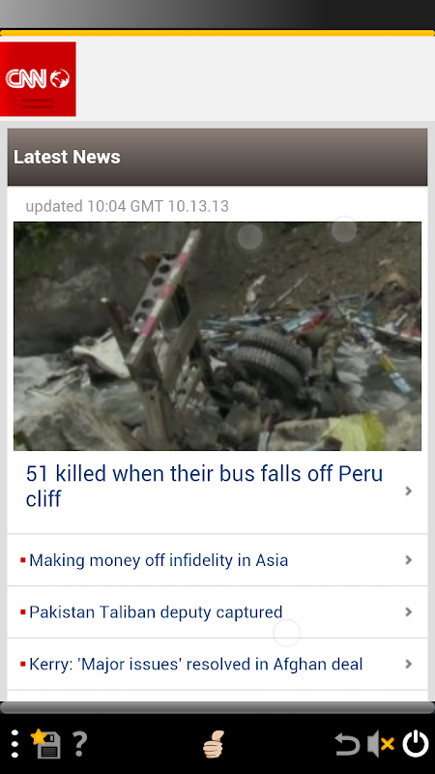Open Kerry 'Major issues' resolved article
Screen dimensions: 435x774
tap(196, 664)
